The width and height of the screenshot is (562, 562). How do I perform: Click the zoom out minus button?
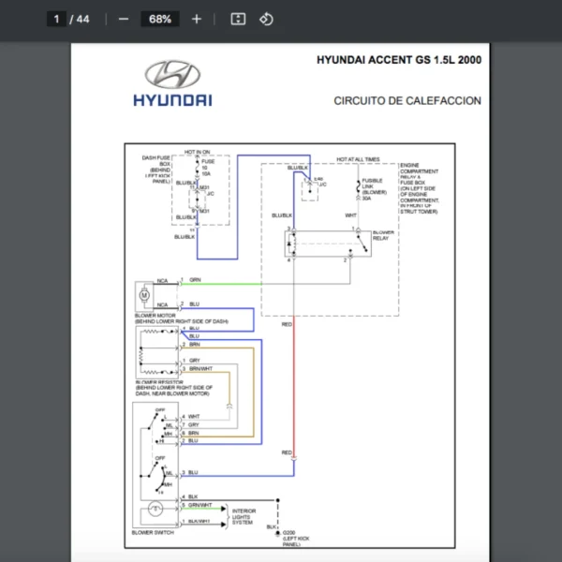coord(124,19)
